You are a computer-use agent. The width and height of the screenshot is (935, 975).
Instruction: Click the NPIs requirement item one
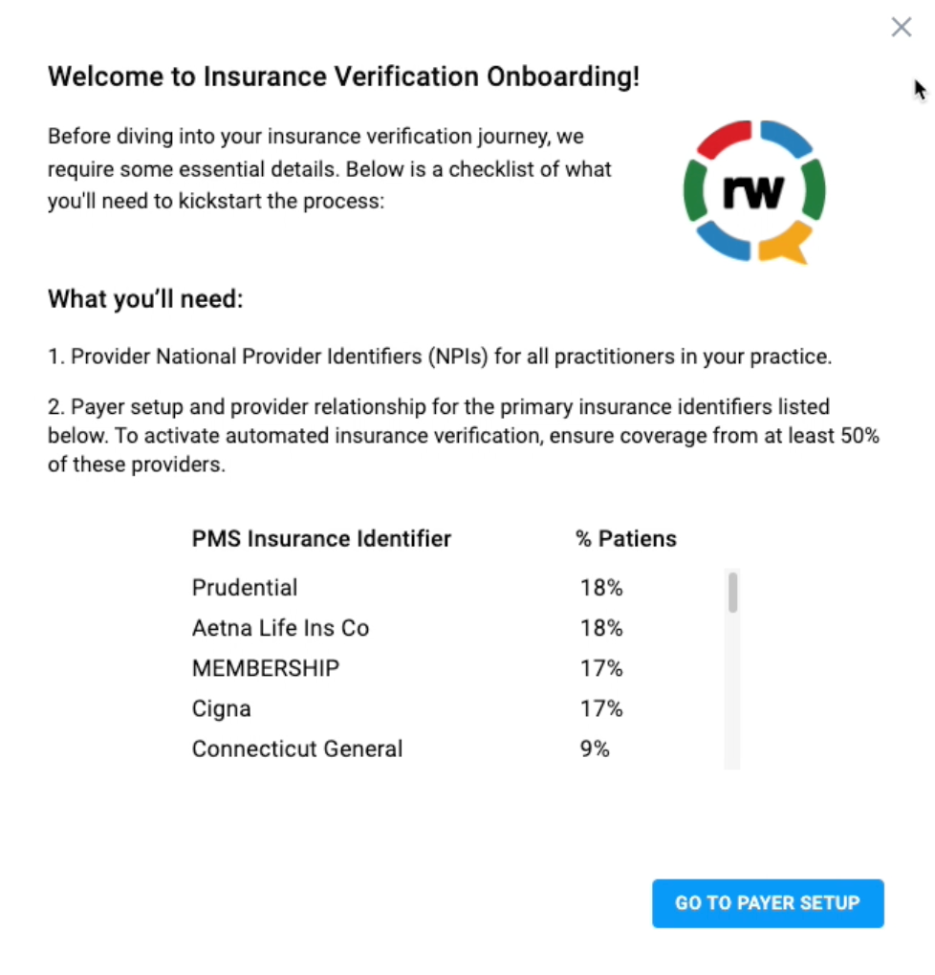pyautogui.click(x=440, y=357)
